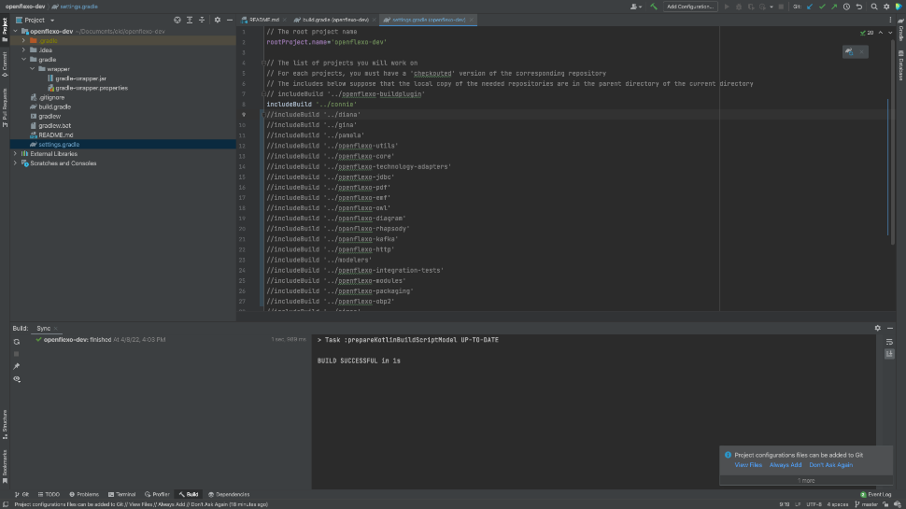The width and height of the screenshot is (906, 509).
Task: Collapse the gradle folder
Action: 23,60
